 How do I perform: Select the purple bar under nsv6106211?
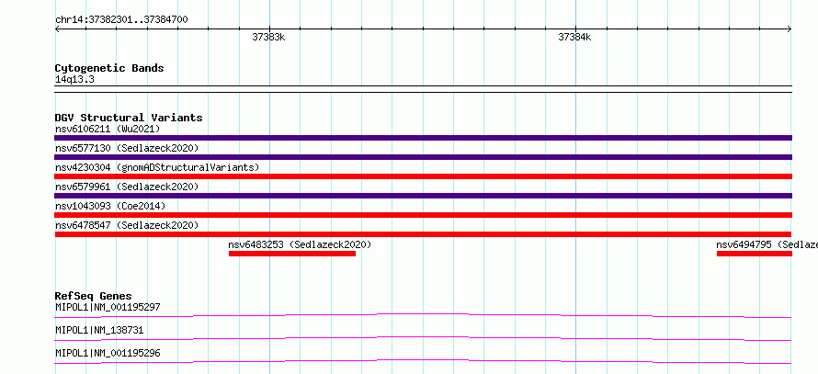pos(423,138)
